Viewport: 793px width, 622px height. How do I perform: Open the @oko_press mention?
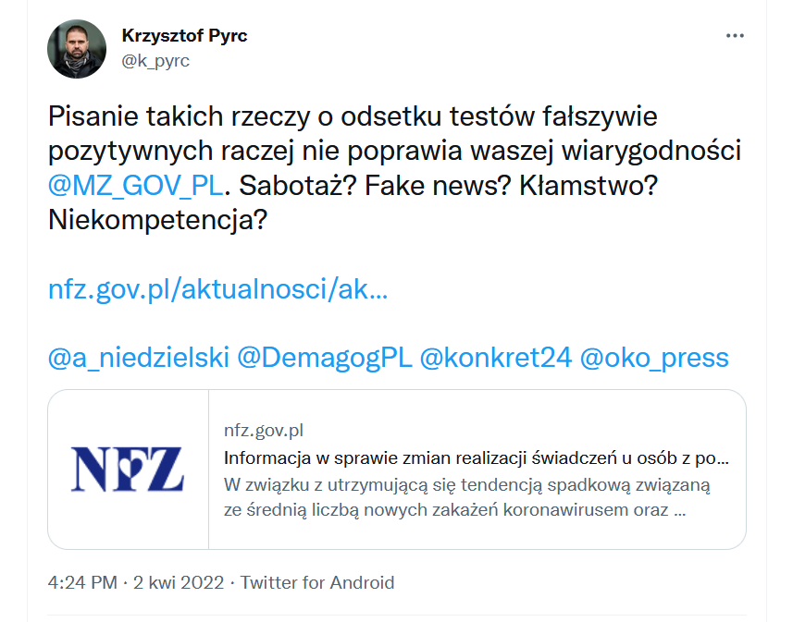654,358
